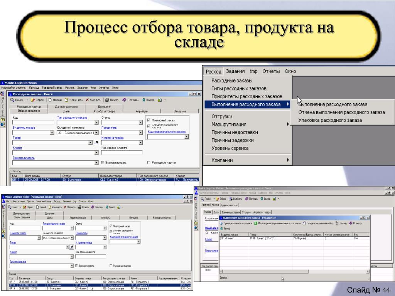Click Новый icon in lower Расходные заказы window
Image resolution: width=395 pixels, height=296 pixels.
pyautogui.click(x=37, y=207)
